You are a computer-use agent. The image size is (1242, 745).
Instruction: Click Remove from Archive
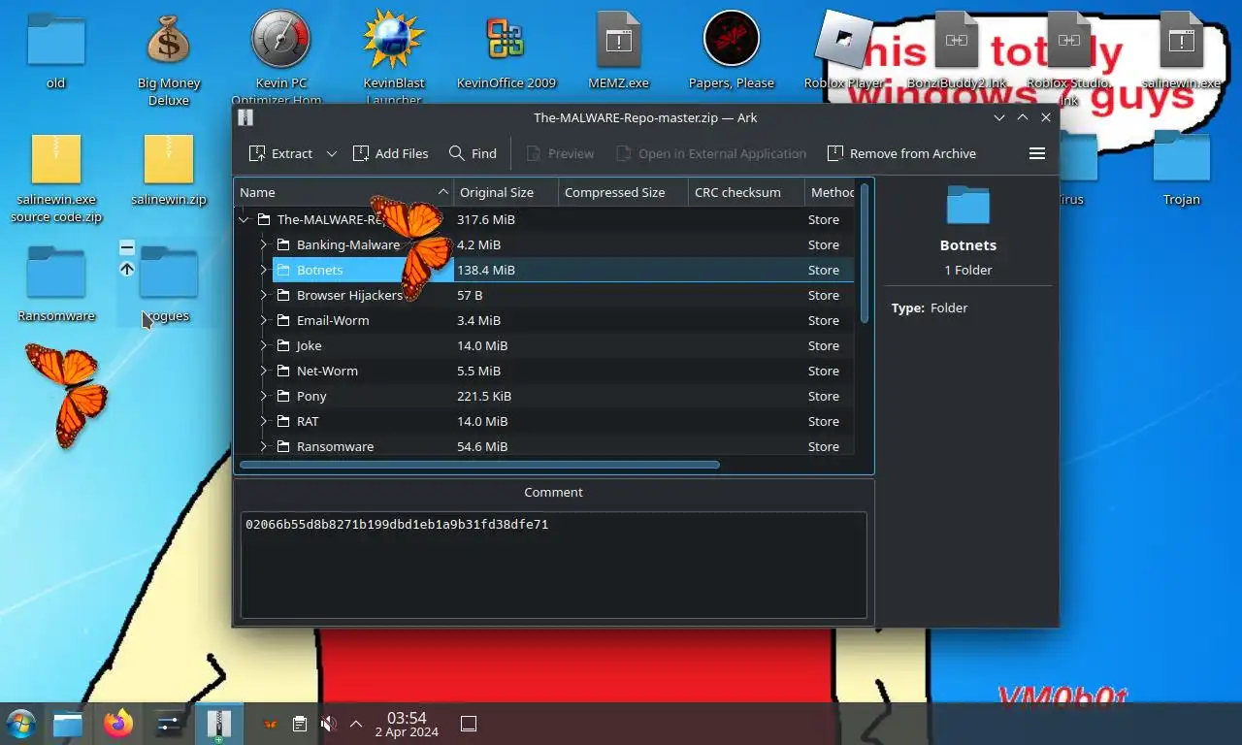click(901, 153)
